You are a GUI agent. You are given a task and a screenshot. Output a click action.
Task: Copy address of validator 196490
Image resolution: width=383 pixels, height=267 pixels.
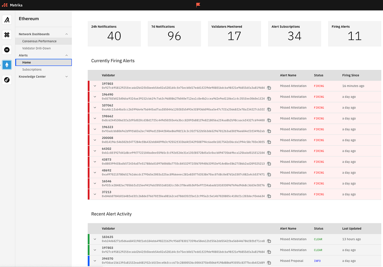coord(269,99)
